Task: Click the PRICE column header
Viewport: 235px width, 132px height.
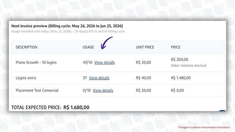Action: tap(175, 47)
